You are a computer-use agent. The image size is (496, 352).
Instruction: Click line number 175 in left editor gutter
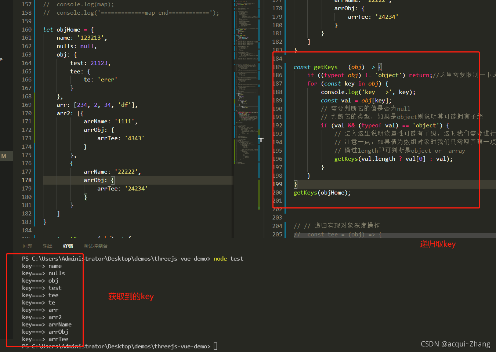(x=27, y=155)
